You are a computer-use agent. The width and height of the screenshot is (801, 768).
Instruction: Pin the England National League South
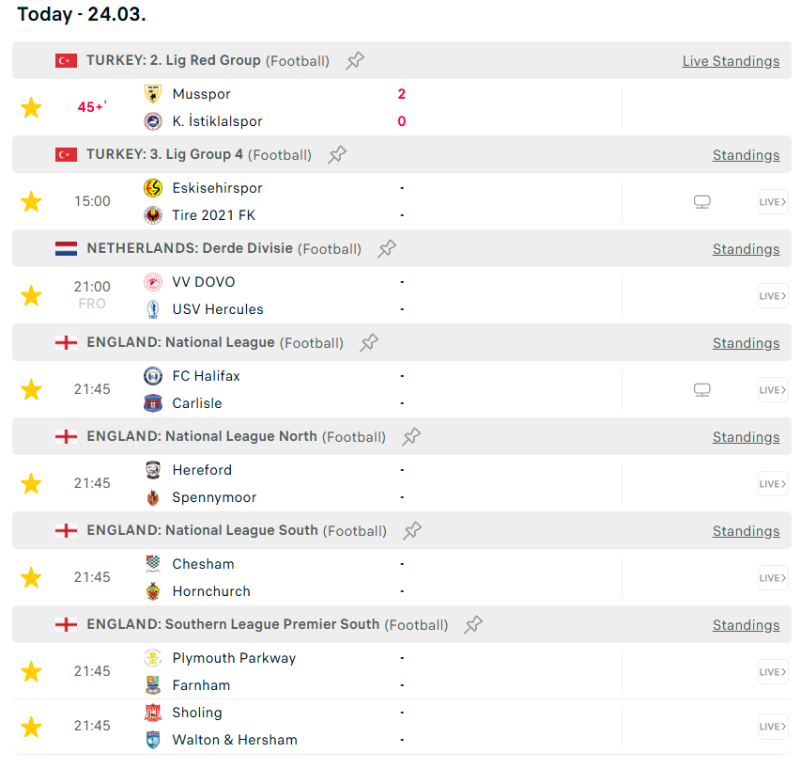[412, 531]
